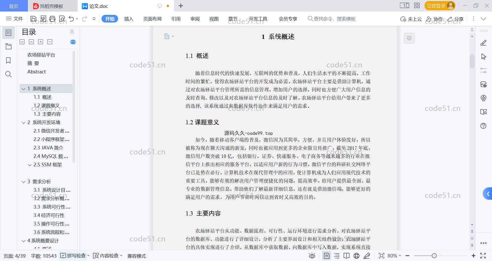This screenshot has height=261, width=492.
Task: Click the Redo arrow icon
Action: pyautogui.click(x=85, y=19)
